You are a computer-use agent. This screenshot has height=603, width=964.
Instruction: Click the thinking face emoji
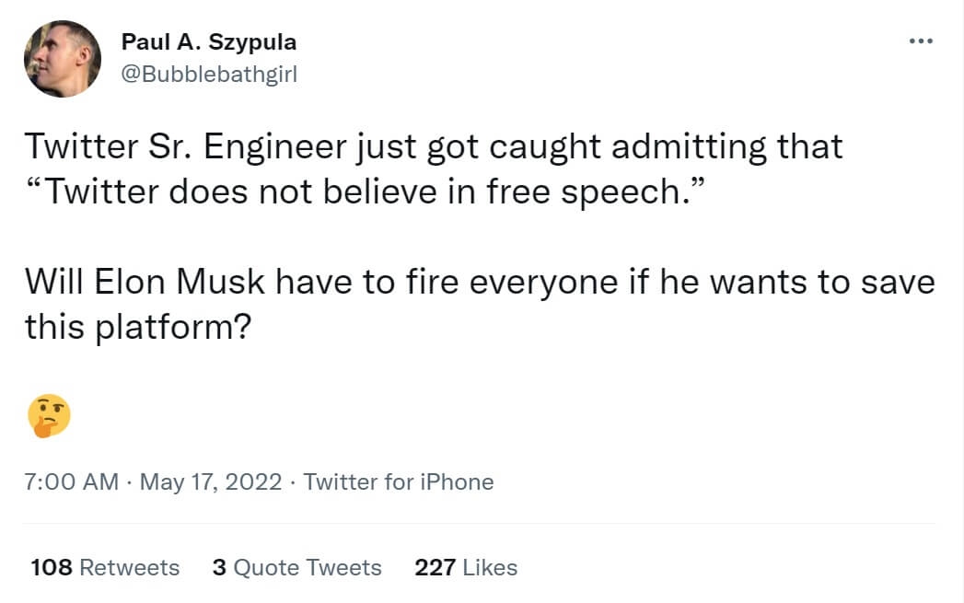pos(49,416)
